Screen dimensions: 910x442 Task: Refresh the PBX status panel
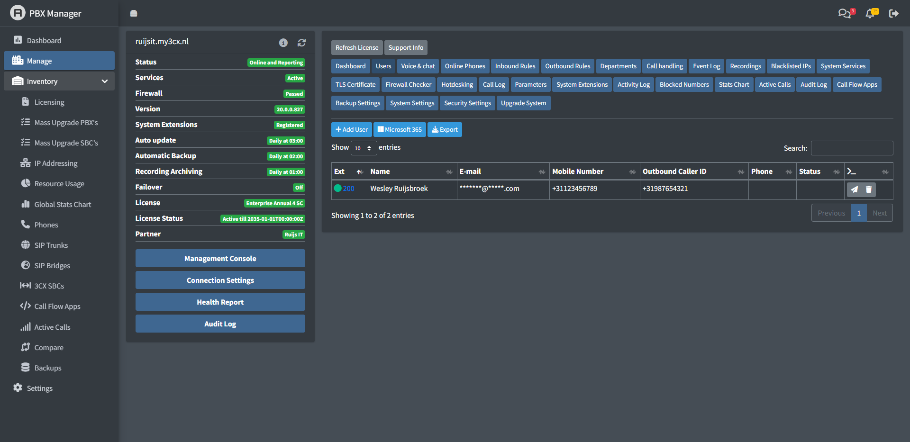pos(301,43)
